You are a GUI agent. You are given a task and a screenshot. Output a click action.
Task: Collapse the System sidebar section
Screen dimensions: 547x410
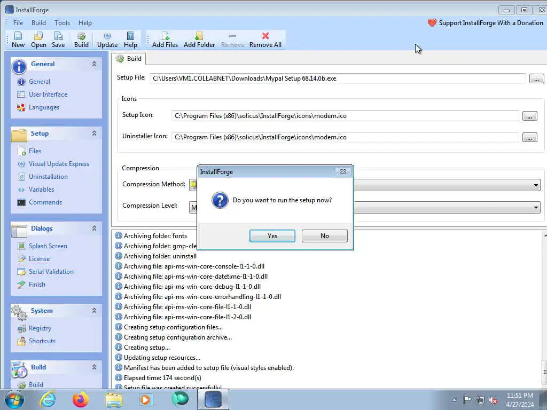click(x=94, y=310)
